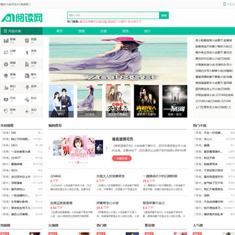
Task: Open the 一条河 dark book cover
Action: pyautogui.click(x=175, y=101)
